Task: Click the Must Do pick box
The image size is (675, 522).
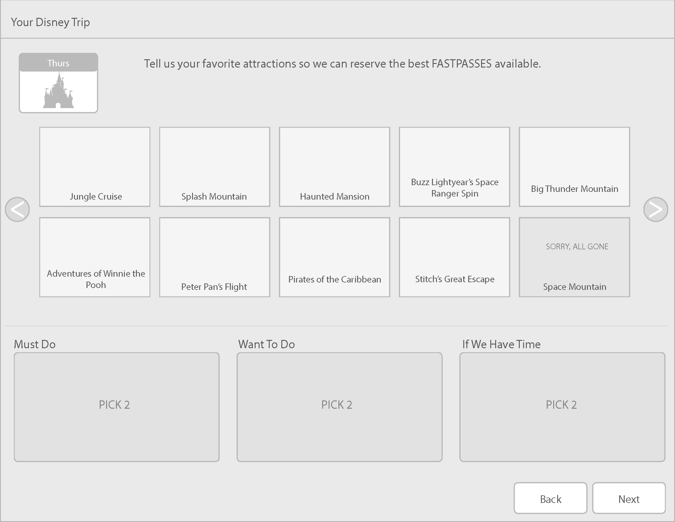Action: (x=117, y=407)
